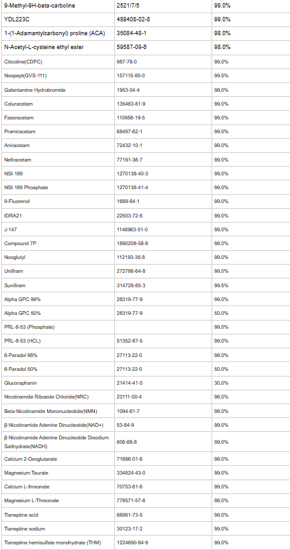Select the IDRA21 CAS number 22503-72-6
The width and height of the screenshot is (290, 550).
click(129, 216)
